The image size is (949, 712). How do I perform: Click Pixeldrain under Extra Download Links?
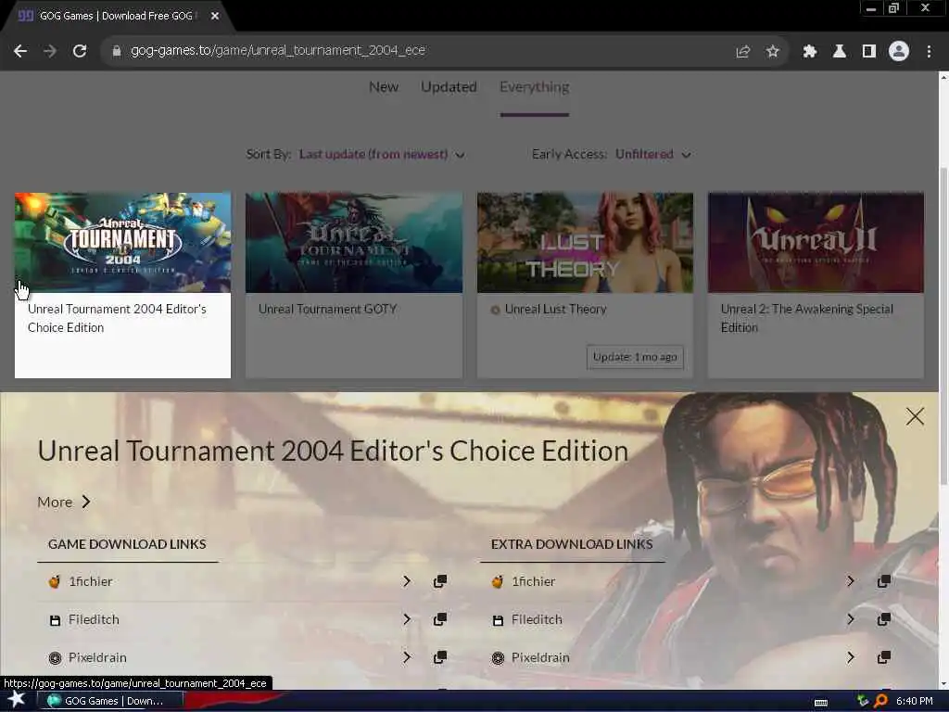(540, 657)
